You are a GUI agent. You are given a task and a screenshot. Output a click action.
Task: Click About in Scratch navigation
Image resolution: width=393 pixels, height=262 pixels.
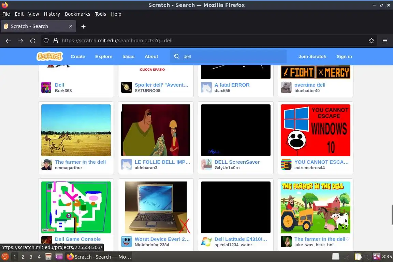(x=151, y=56)
